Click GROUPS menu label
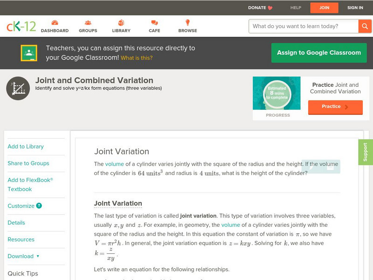 (88, 31)
